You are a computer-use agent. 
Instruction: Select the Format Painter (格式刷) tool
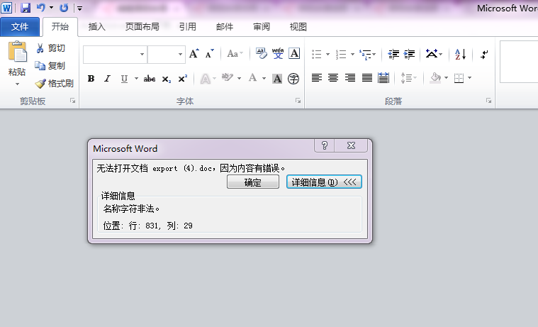coord(40,83)
